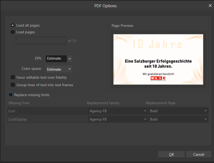Enable the Replace missing fonts checkbox
Screen dimensions: 214x163
(x=11, y=95)
